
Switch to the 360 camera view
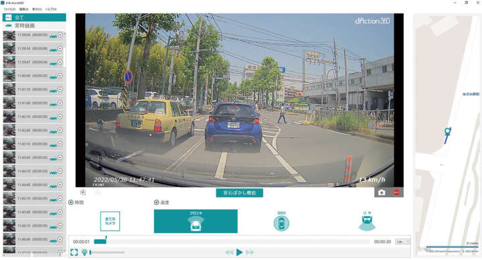(281, 221)
